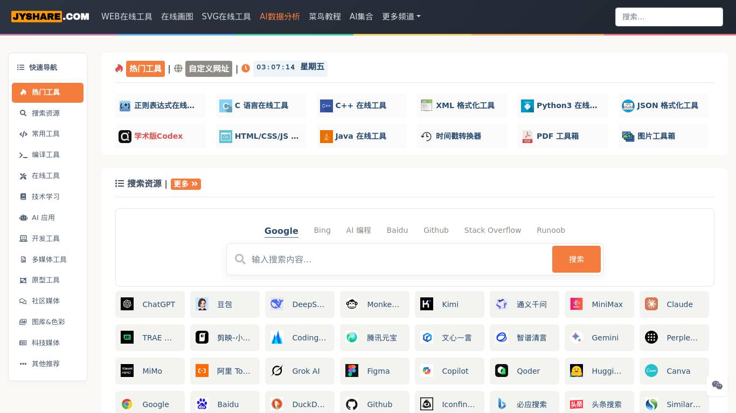Open the MiniMax icon shortcut
Viewport: 736px width, 413px height.
577,304
